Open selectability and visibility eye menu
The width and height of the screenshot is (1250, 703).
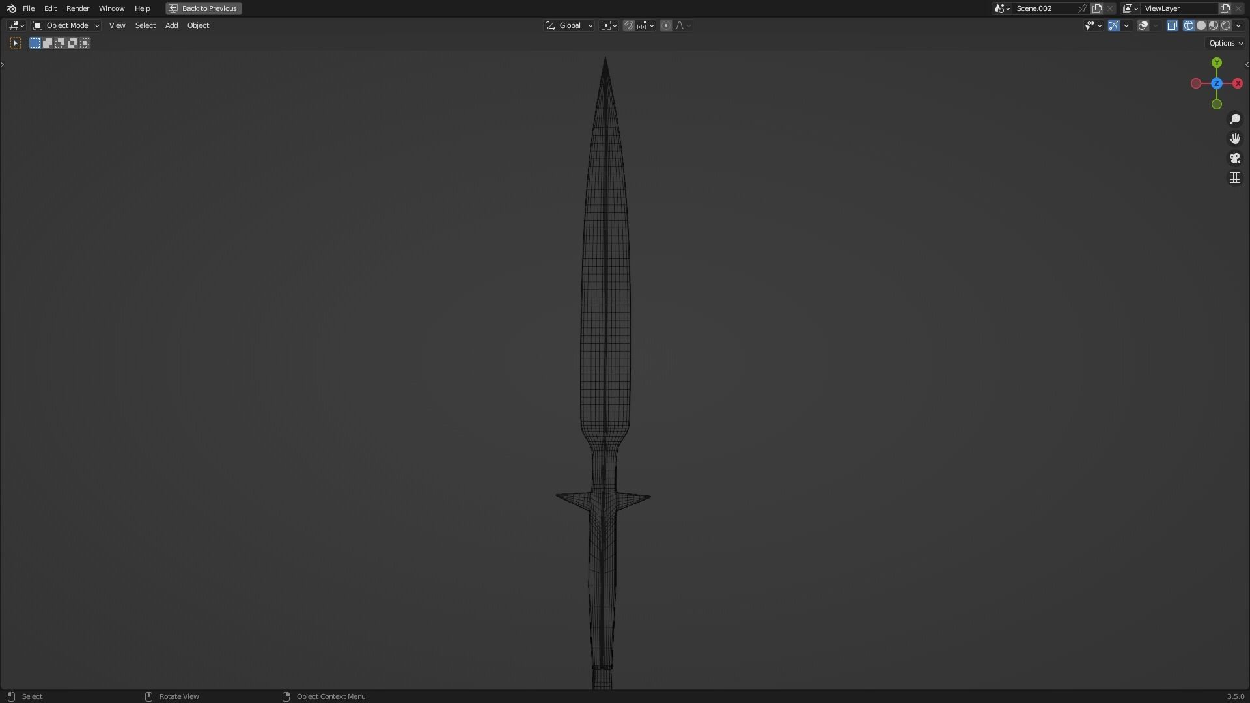(x=1093, y=25)
